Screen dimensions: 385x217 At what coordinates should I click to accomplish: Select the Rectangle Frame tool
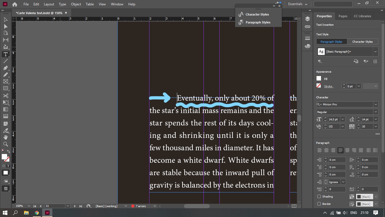click(5, 81)
